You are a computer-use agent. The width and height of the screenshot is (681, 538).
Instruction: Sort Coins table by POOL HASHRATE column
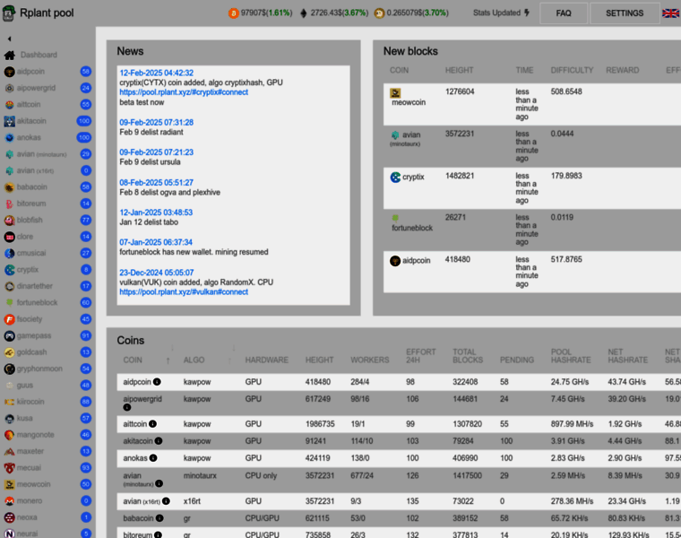coord(571,356)
